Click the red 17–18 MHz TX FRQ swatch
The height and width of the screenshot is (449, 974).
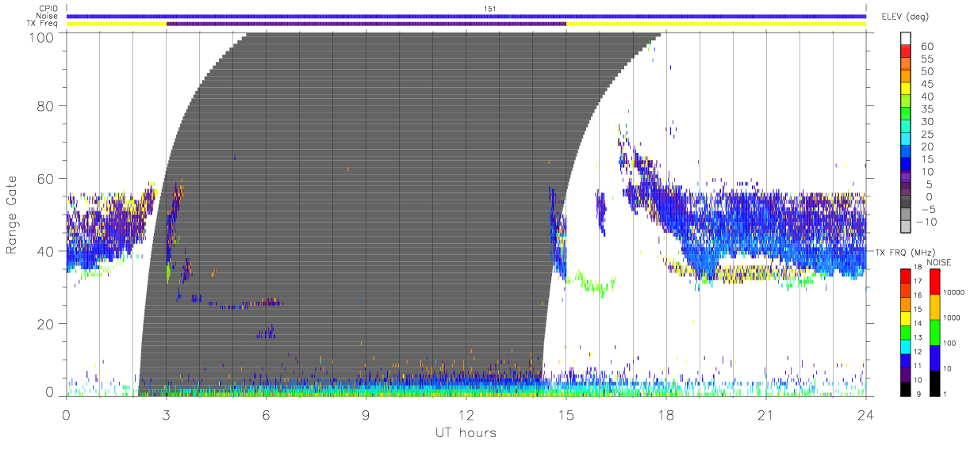pos(907,276)
